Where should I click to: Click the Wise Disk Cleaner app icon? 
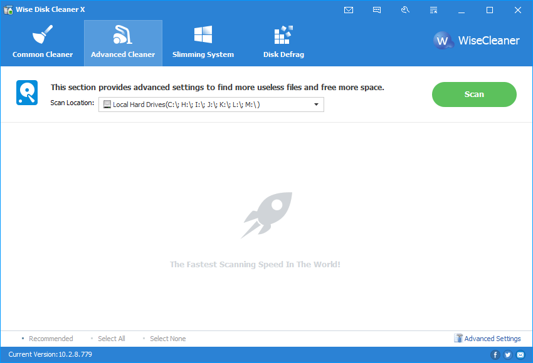(x=8, y=9)
